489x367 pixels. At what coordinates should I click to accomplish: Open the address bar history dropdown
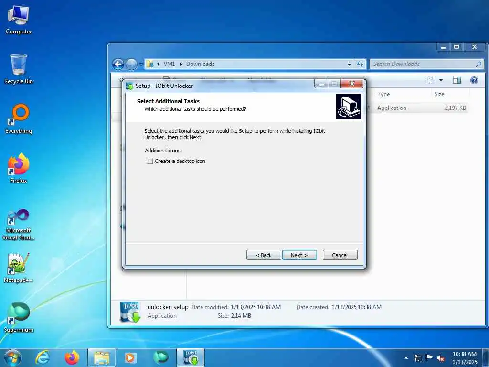tap(349, 65)
